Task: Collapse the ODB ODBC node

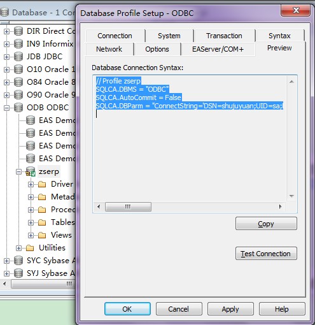Action: pyautogui.click(x=6, y=108)
